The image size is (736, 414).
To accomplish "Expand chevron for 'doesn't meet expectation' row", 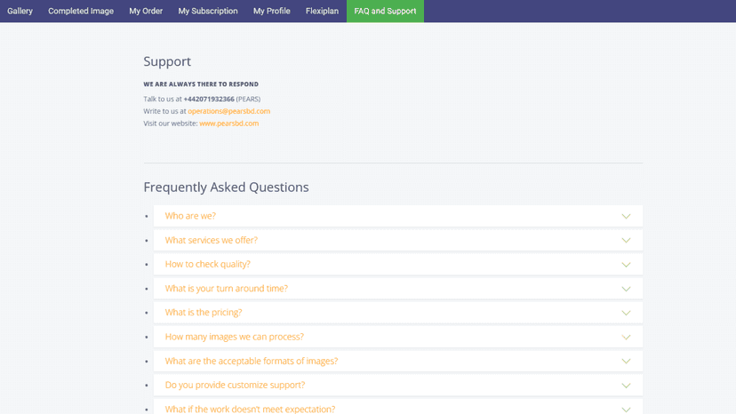I will click(x=626, y=410).
